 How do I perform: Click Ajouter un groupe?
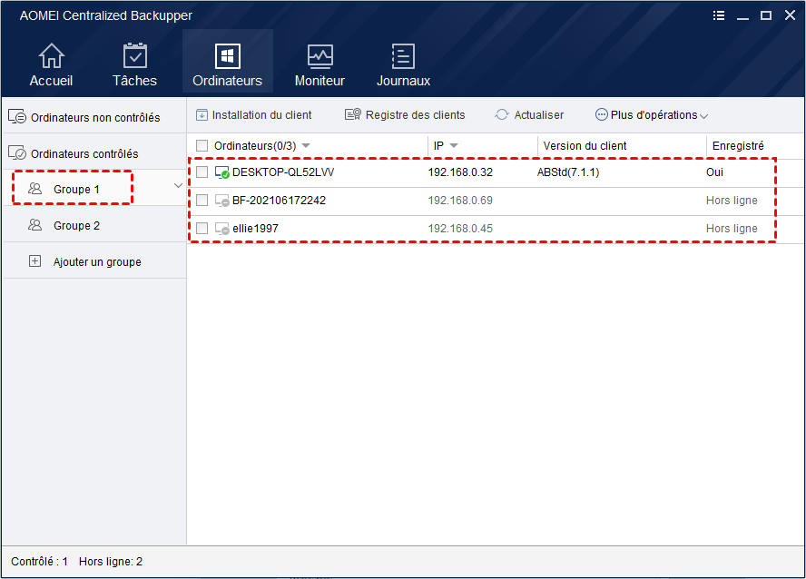pyautogui.click(x=94, y=261)
